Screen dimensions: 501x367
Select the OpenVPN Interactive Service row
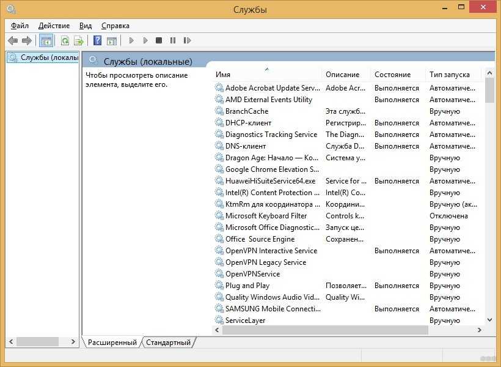coord(271,251)
